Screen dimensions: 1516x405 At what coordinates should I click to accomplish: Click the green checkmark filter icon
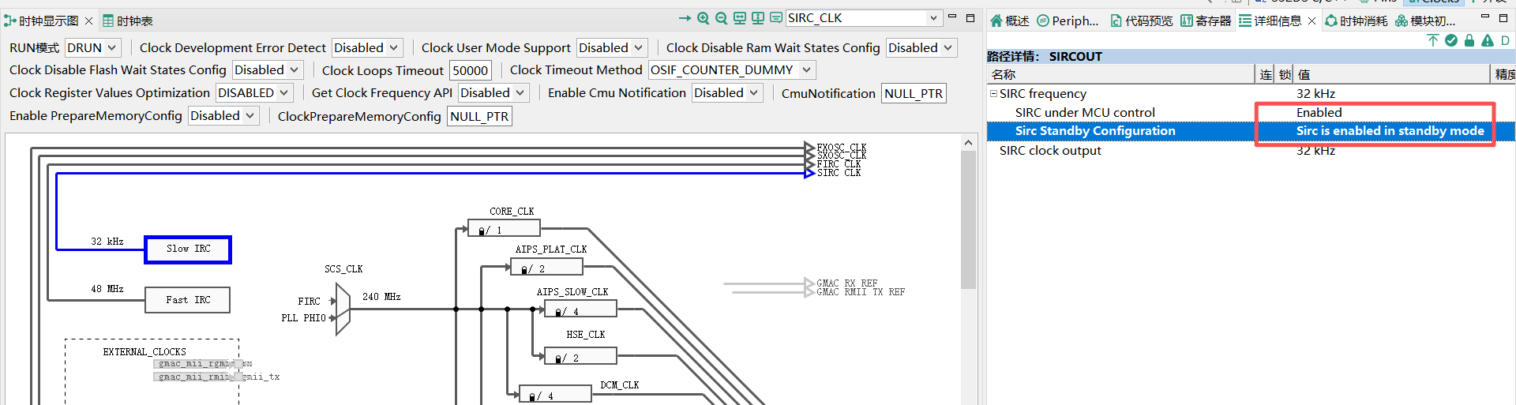point(1451,40)
